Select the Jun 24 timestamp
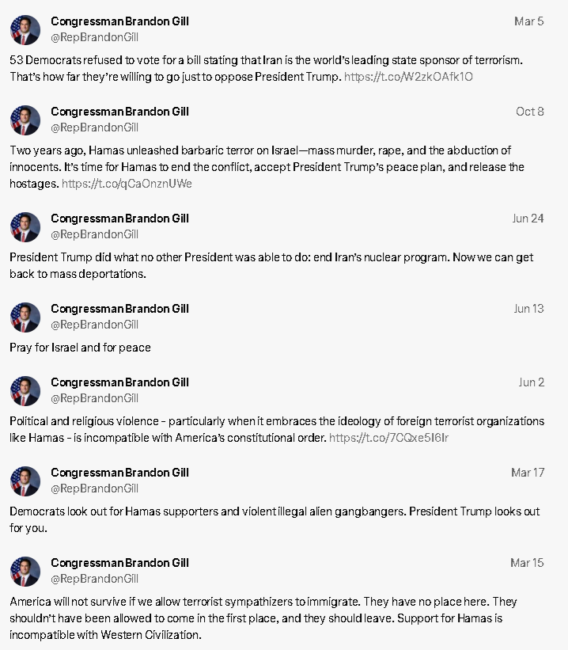The image size is (568, 650). (x=528, y=219)
